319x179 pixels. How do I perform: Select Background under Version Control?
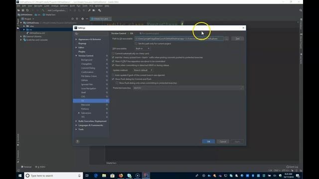[x=87, y=60]
